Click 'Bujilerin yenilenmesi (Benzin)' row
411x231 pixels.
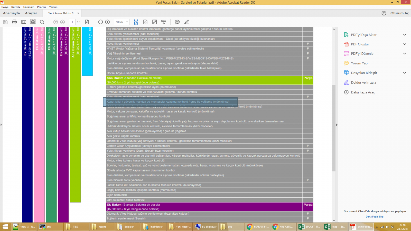tap(209, 218)
